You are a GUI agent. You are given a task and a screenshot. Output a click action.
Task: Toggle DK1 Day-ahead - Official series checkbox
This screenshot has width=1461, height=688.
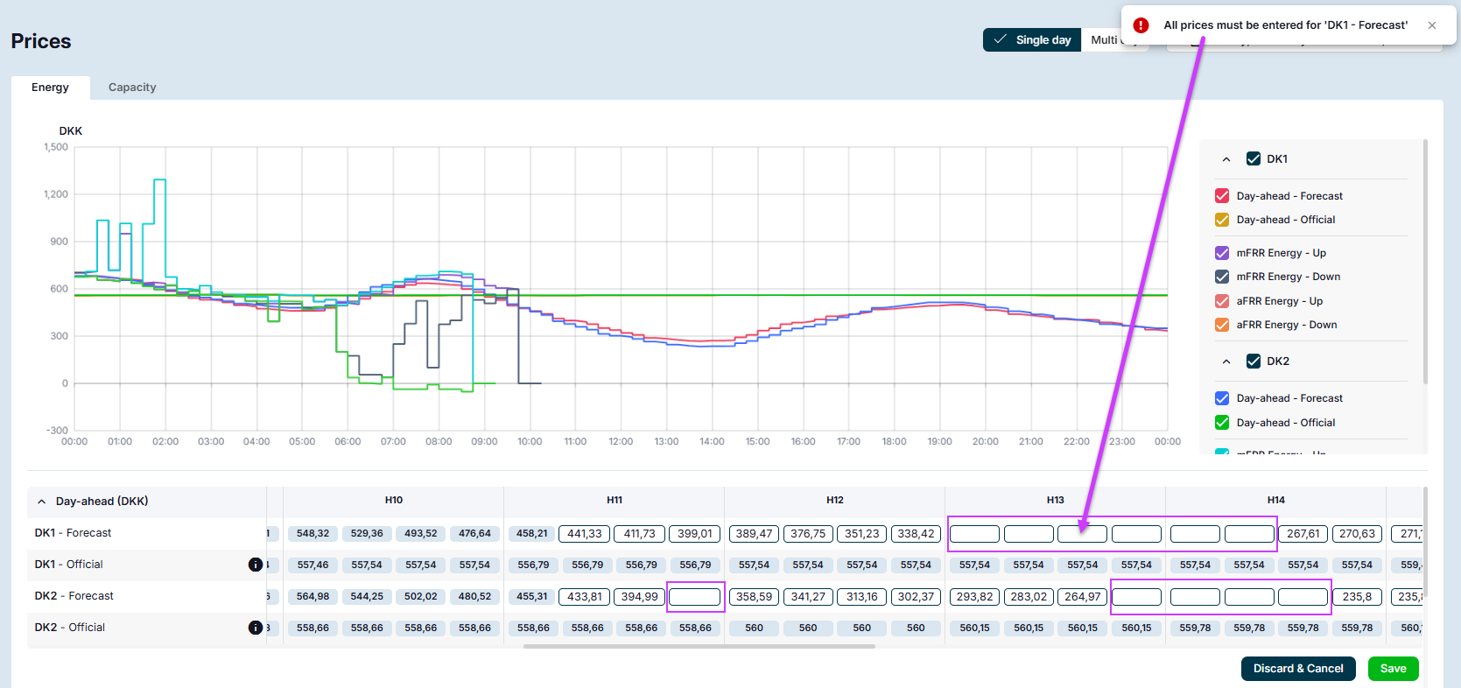pyautogui.click(x=1222, y=220)
